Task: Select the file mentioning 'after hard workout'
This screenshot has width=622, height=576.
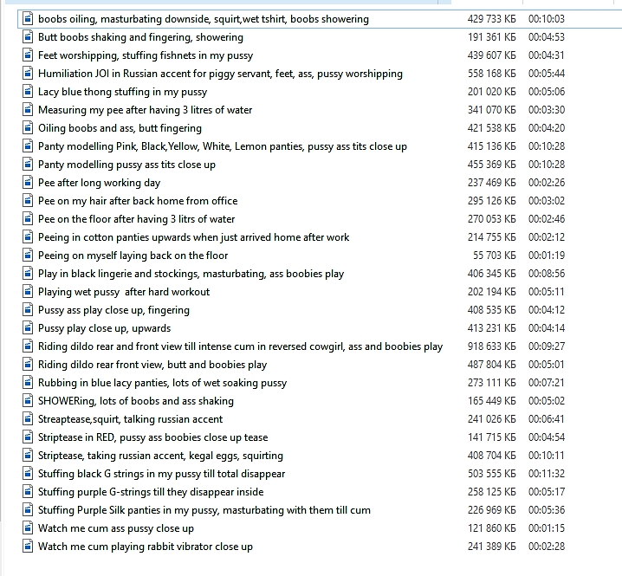Action: coord(123,292)
